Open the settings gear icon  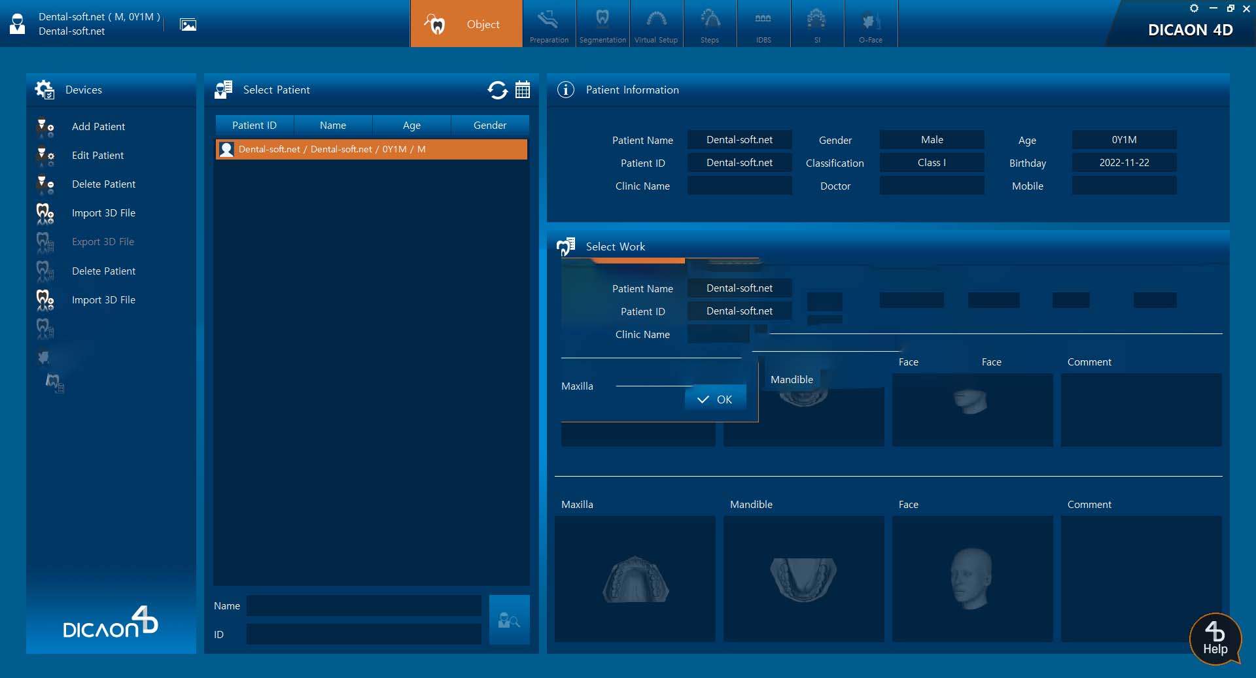point(1194,8)
